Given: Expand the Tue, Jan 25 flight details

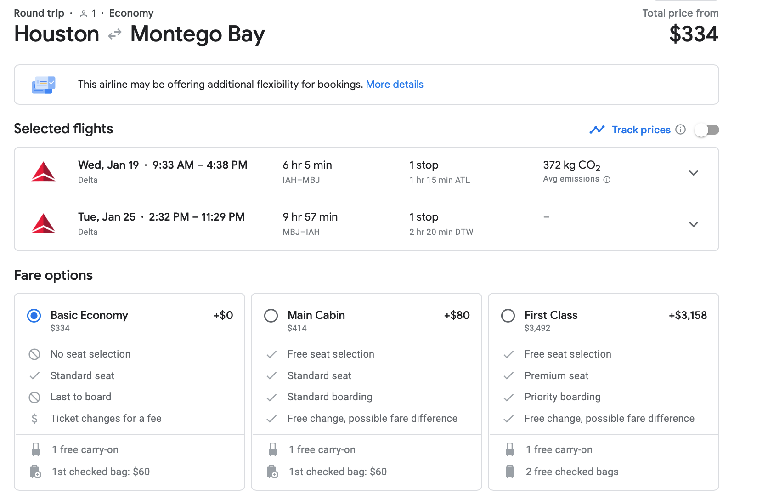Looking at the screenshot, I should coord(693,225).
